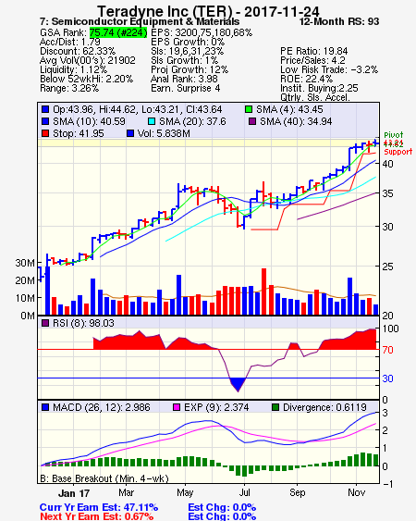This screenshot has width=416, height=521.
Task: Click the green highlighted GSA Rank value
Action: [118, 32]
